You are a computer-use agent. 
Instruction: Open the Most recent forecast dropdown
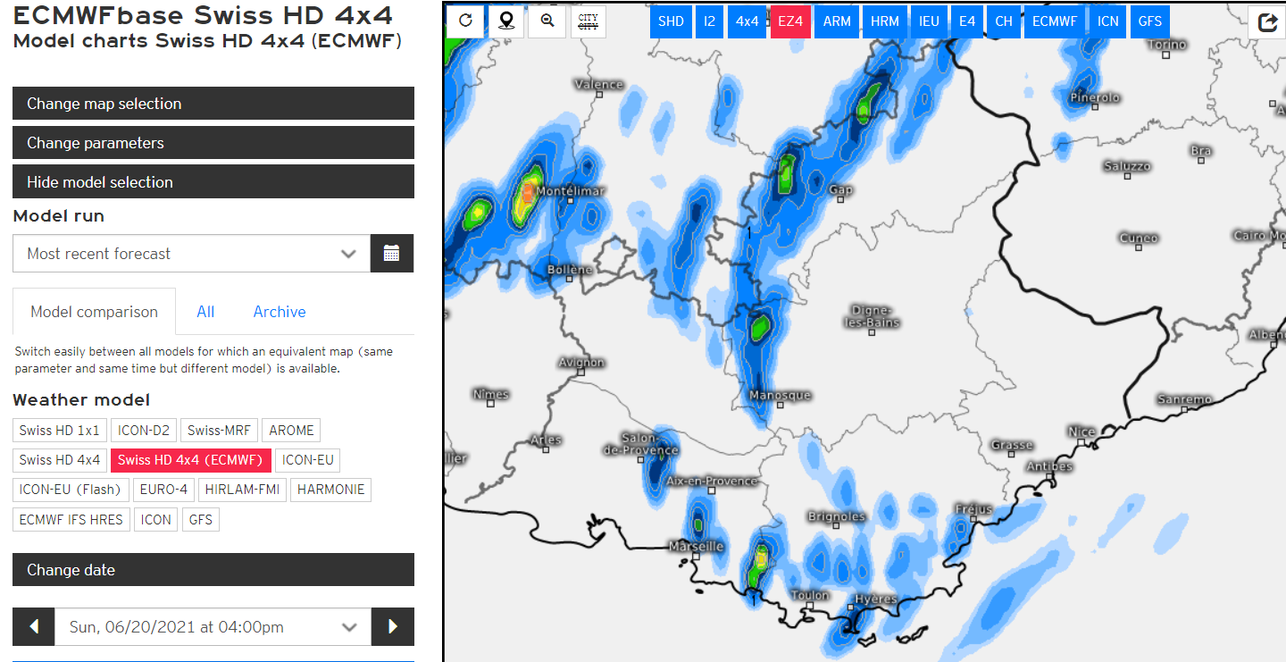point(191,254)
